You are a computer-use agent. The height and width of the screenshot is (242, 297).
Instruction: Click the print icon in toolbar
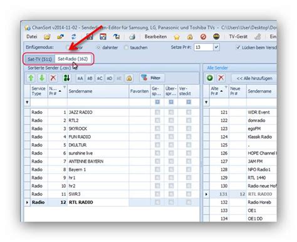click(132, 37)
